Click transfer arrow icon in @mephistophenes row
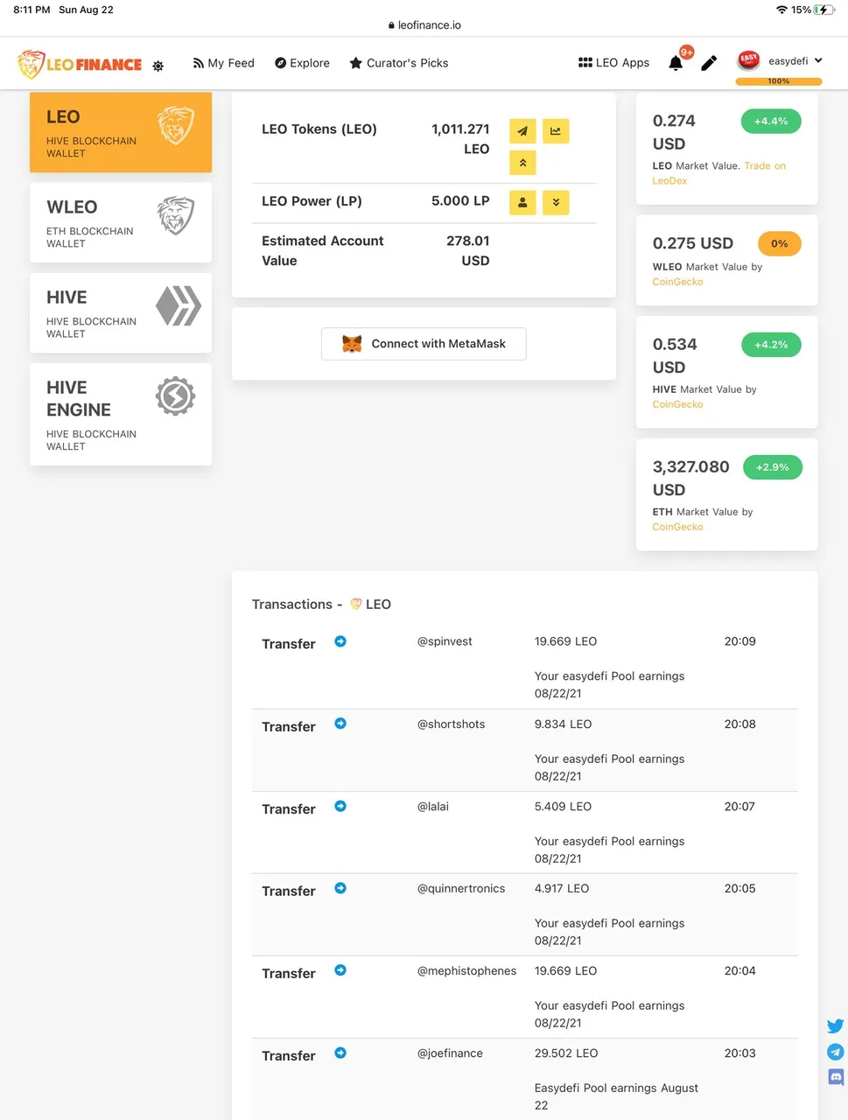Screen dimensions: 848x1120 (340, 970)
